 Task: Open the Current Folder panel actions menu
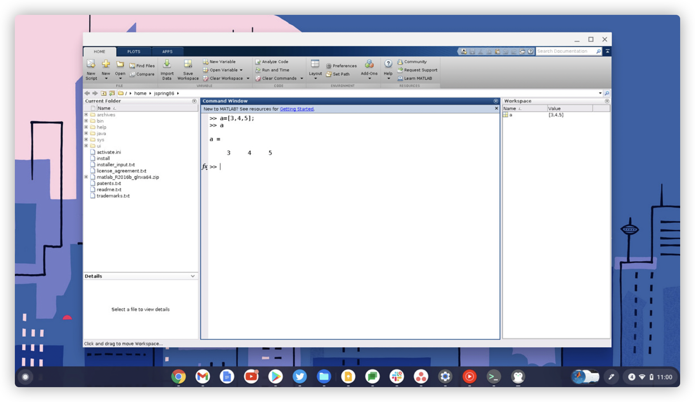[194, 101]
